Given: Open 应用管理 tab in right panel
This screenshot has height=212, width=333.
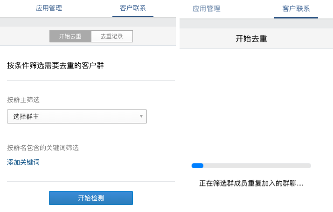Looking at the screenshot, I should click(x=206, y=8).
